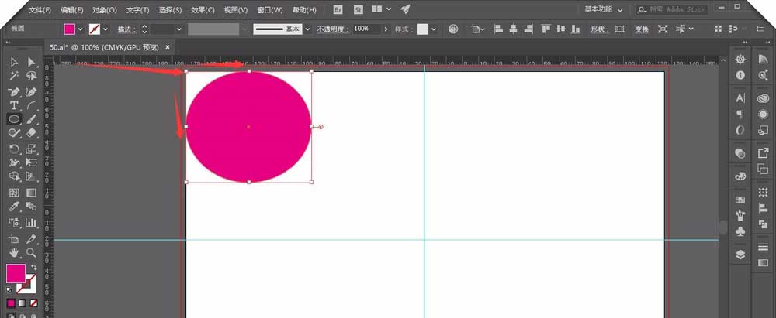The height and width of the screenshot is (318, 776).
Task: Expand opacity arrow next to 100%
Action: 386,29
